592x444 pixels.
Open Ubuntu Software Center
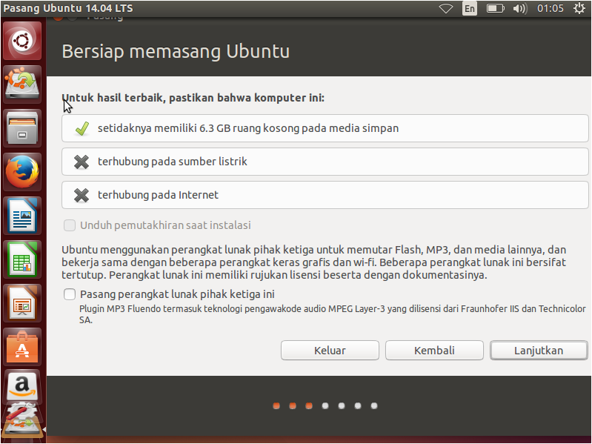click(22, 347)
